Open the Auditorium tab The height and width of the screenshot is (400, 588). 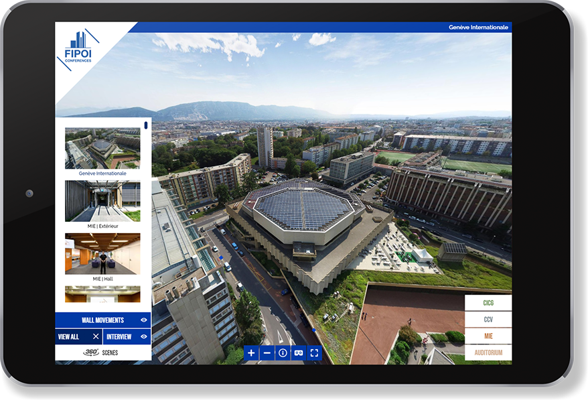click(x=488, y=352)
